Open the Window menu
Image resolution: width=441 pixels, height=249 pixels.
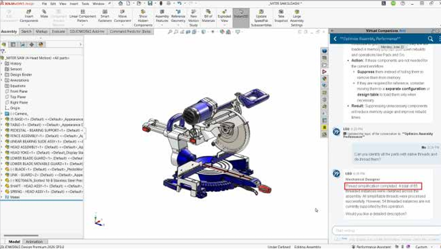99,4
